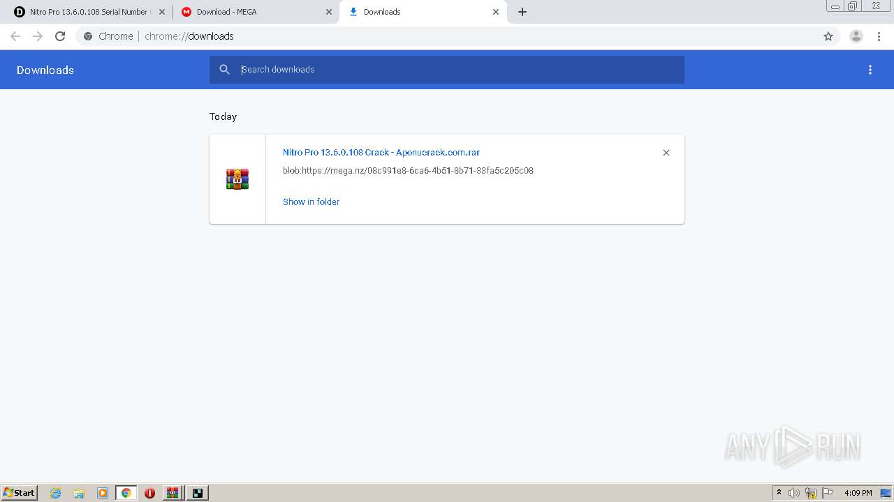The height and width of the screenshot is (502, 894).
Task: Open Opera browser from taskbar
Action: 149,493
